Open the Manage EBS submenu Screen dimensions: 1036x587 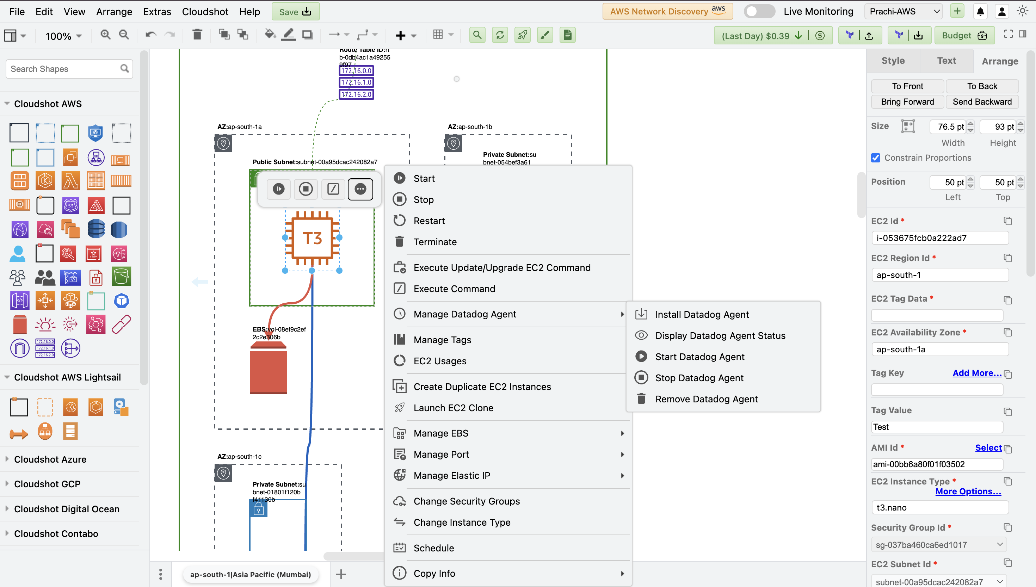[508, 433]
